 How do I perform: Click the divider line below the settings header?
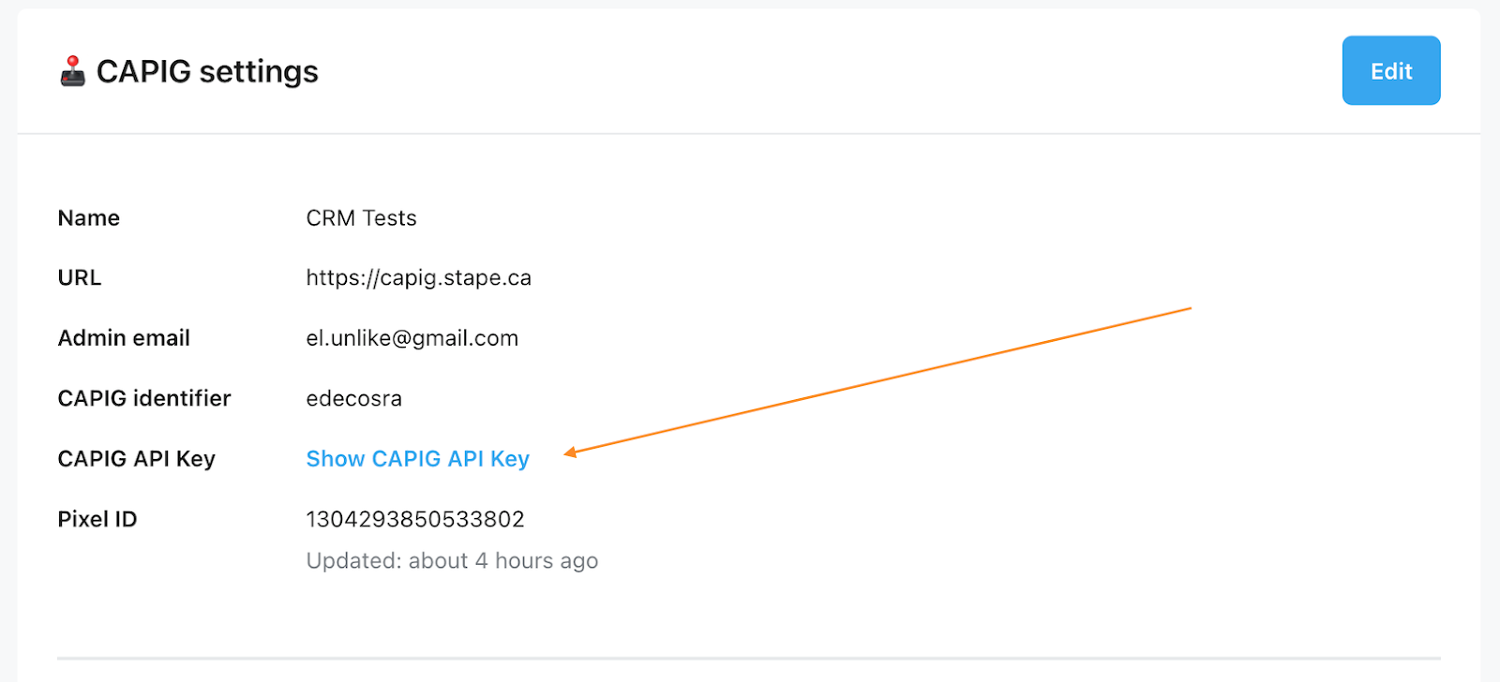(x=749, y=133)
